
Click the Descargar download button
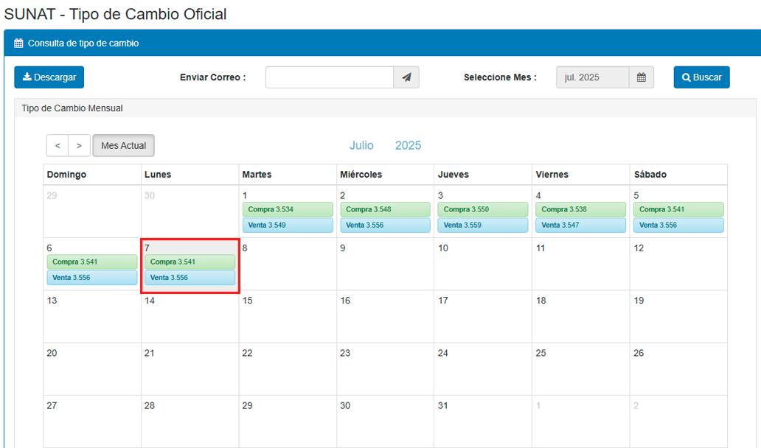pos(49,77)
